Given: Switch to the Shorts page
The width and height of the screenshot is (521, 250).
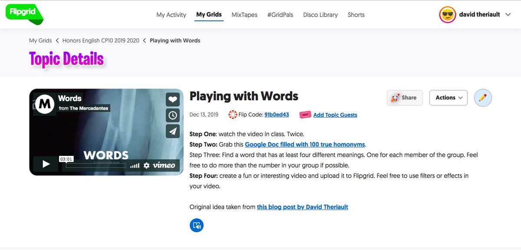Looking at the screenshot, I should click(x=356, y=15).
